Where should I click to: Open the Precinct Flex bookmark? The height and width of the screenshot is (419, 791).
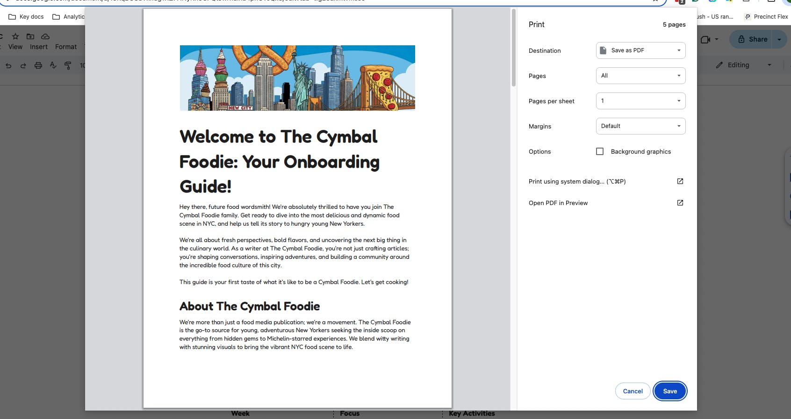[766, 17]
